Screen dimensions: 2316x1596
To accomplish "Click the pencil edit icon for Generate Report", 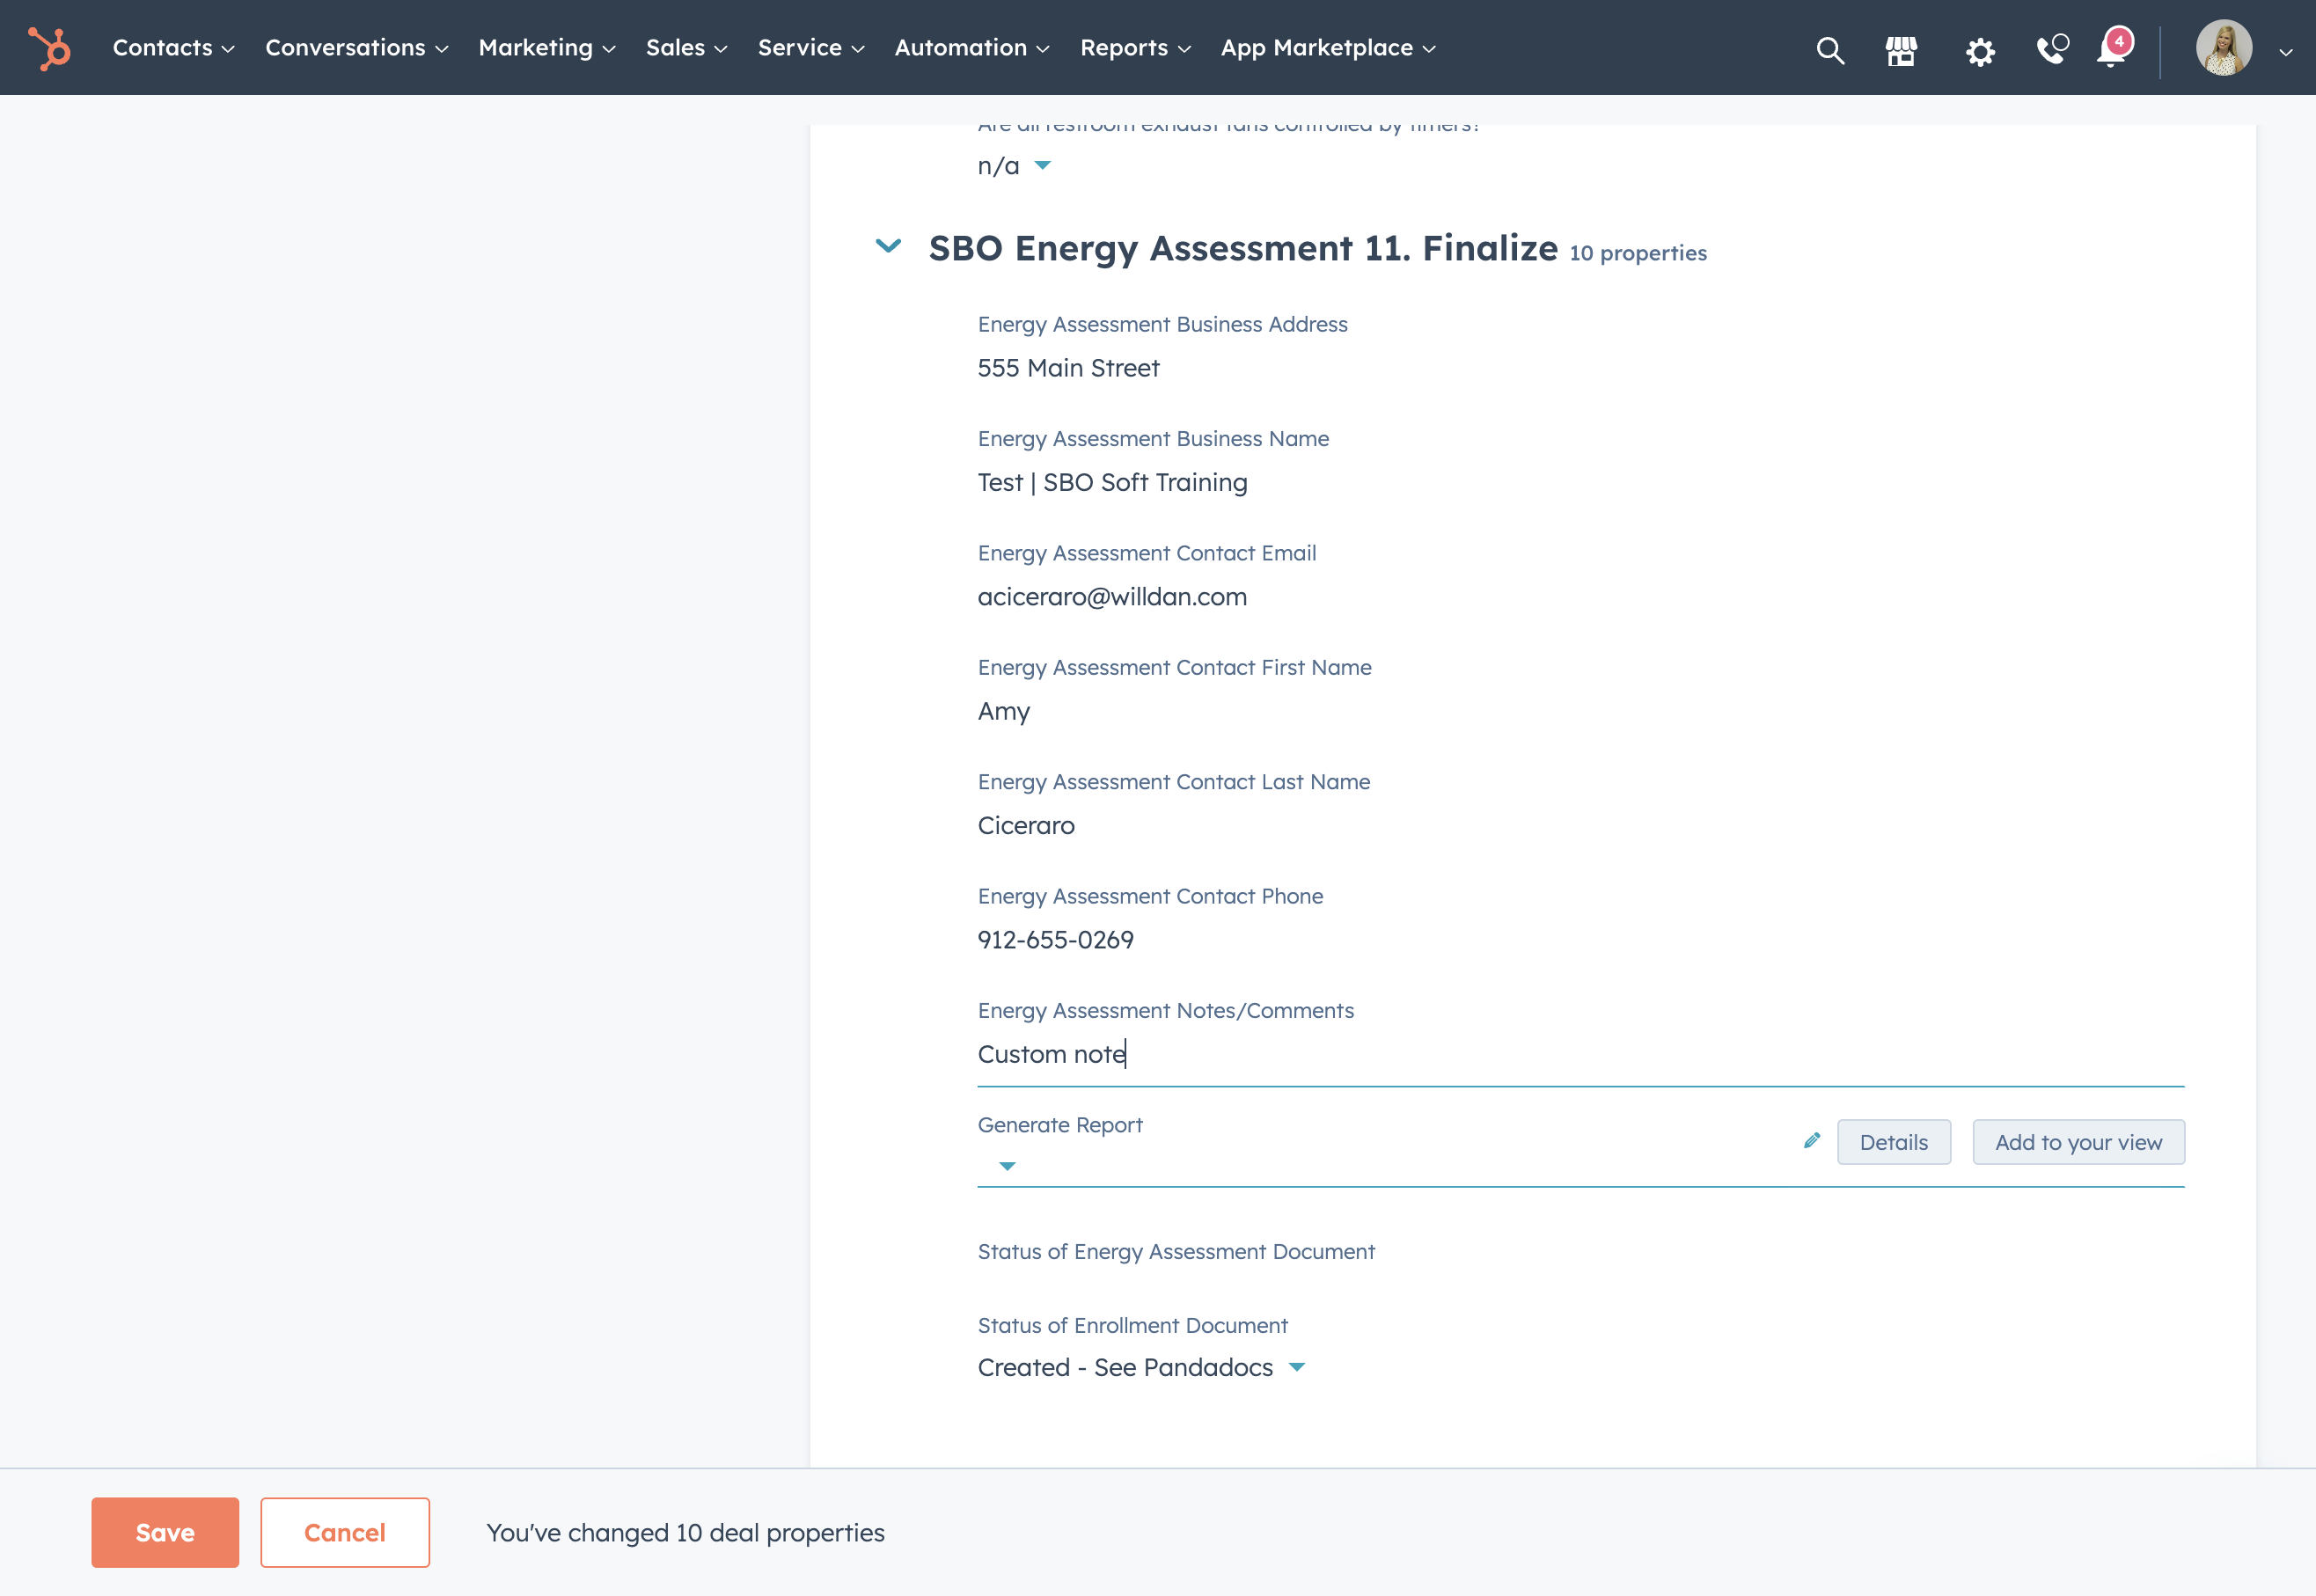I will pyautogui.click(x=1811, y=1141).
